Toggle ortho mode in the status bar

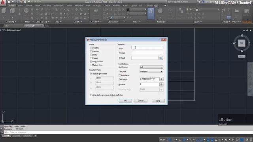180,140
